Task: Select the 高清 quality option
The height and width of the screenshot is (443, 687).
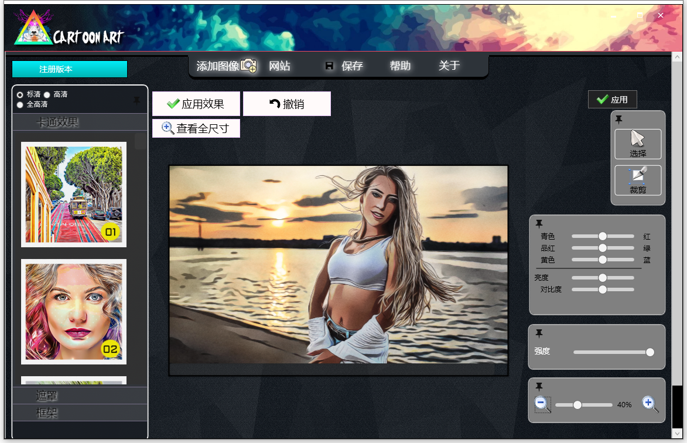Action: click(x=47, y=95)
